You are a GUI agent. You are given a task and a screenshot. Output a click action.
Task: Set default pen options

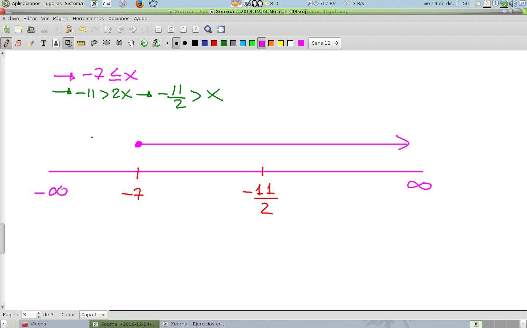click(157, 43)
